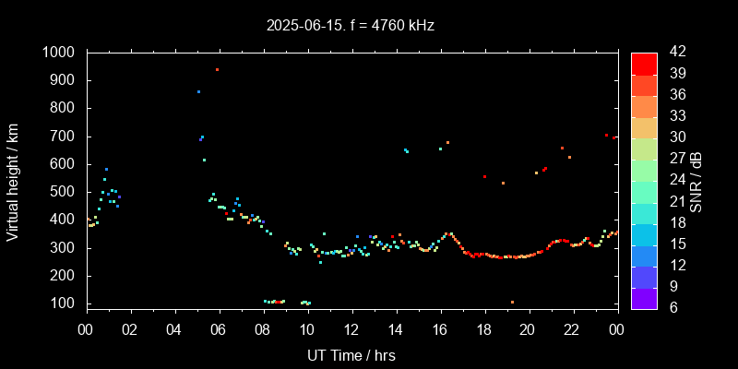Pick the orange 33-36 dB colorbar segment

tap(644, 105)
